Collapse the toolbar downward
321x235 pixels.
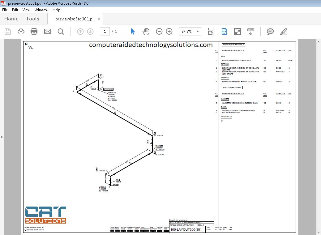[250, 31]
